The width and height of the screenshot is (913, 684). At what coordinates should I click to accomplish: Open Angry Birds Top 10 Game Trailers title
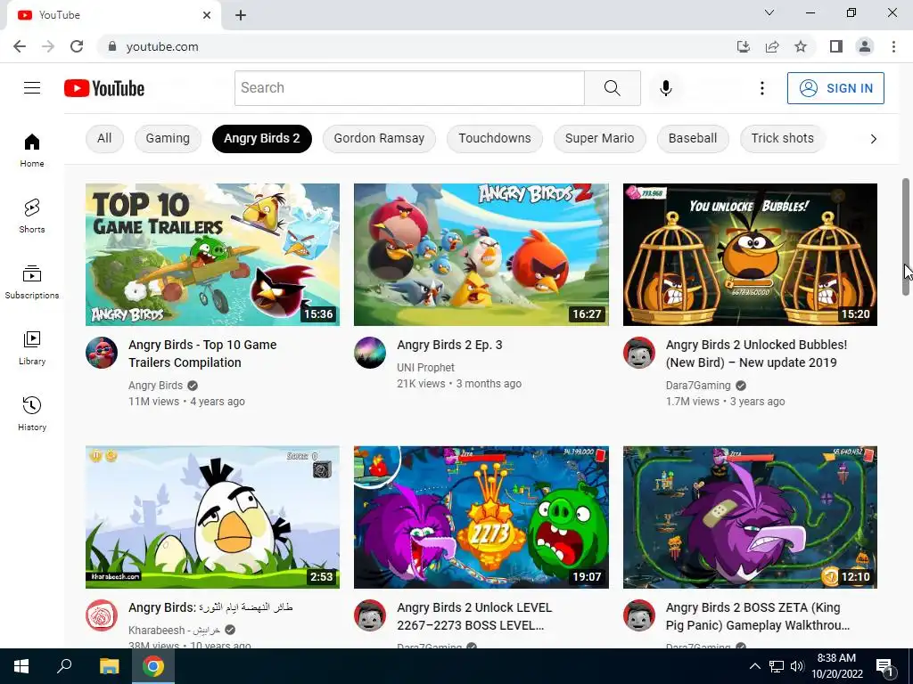[202, 354]
